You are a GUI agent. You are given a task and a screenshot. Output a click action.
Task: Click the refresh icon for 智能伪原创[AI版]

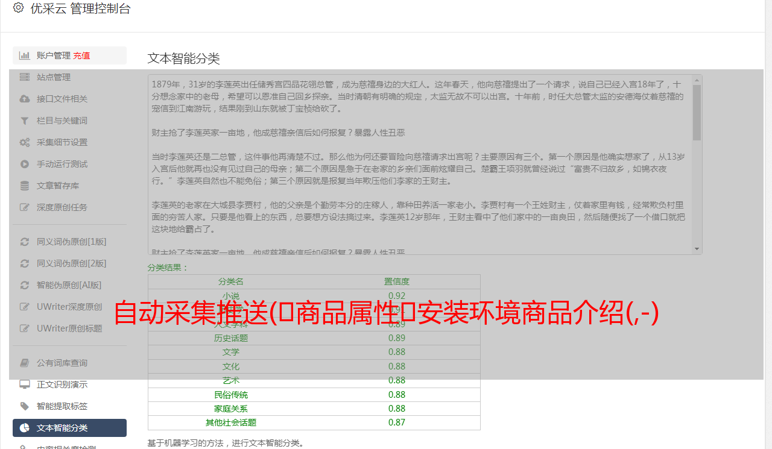(x=24, y=285)
